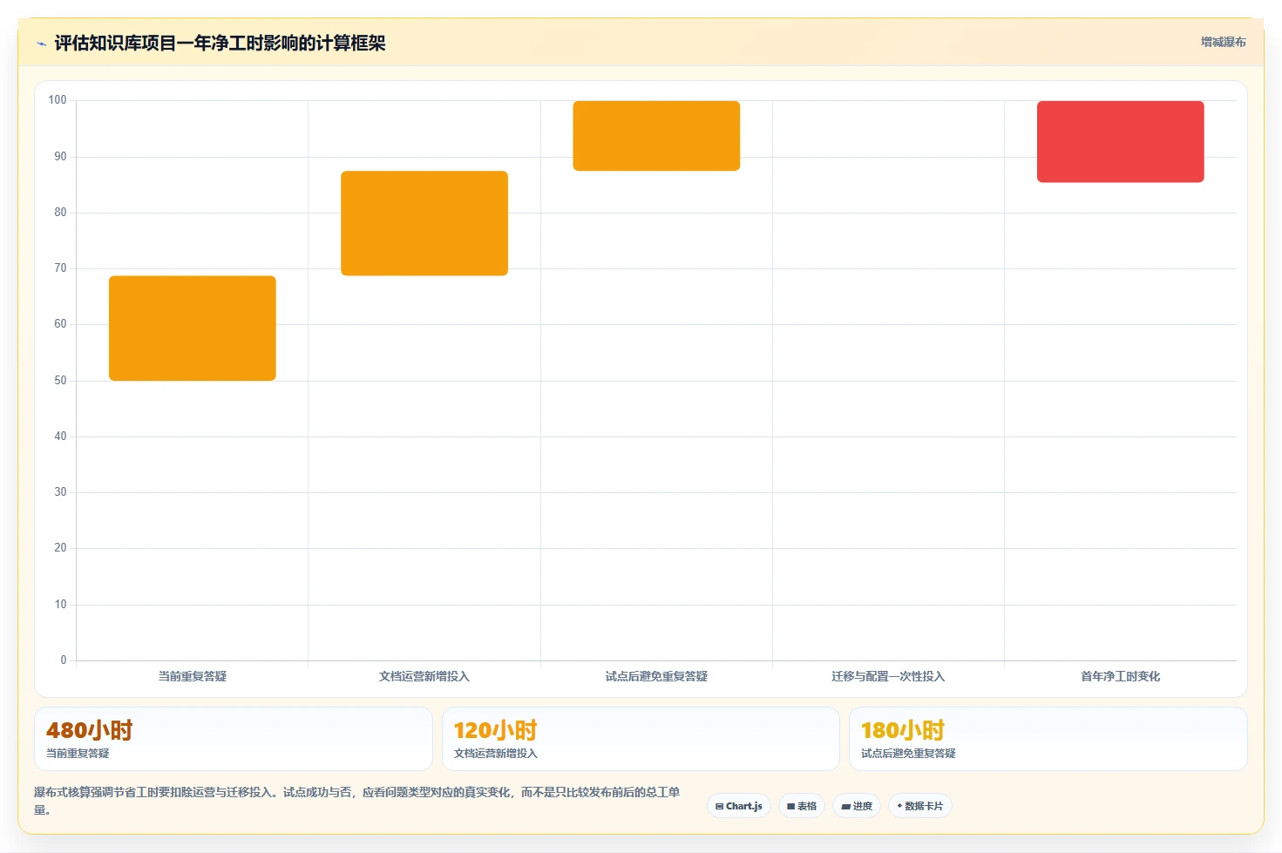Viewport: 1282px width, 853px height.
Task: Select the red 首年净工时变化 bar
Action: (1121, 141)
